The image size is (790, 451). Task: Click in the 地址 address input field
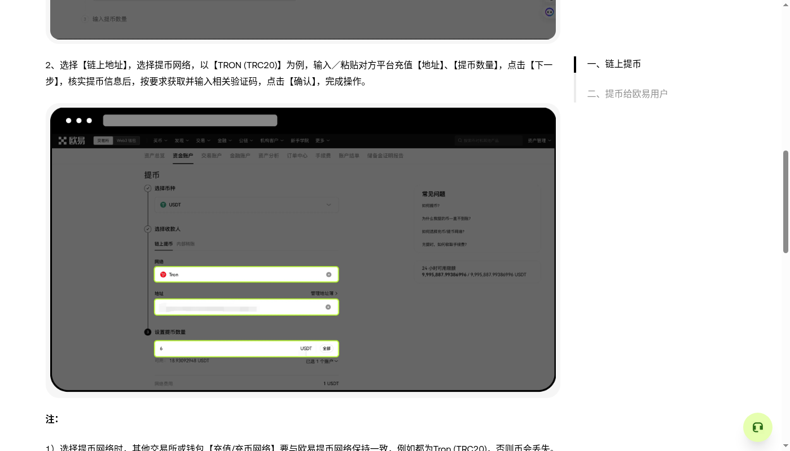tap(247, 307)
